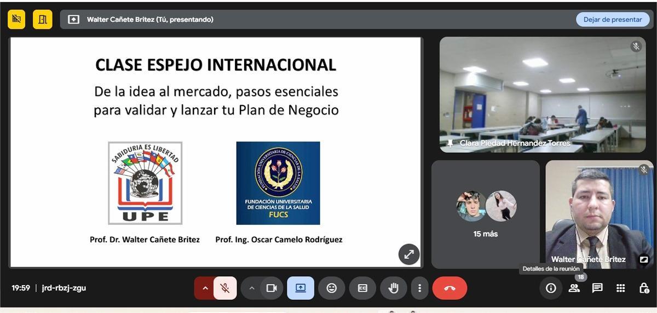The width and height of the screenshot is (657, 313).
Task: Expand the shared presentation to fullscreen
Action: 408,254
